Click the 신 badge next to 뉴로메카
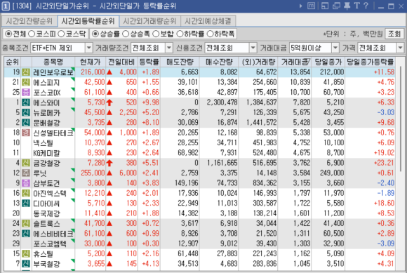Screen dimensions: 407x273 pos(26,112)
